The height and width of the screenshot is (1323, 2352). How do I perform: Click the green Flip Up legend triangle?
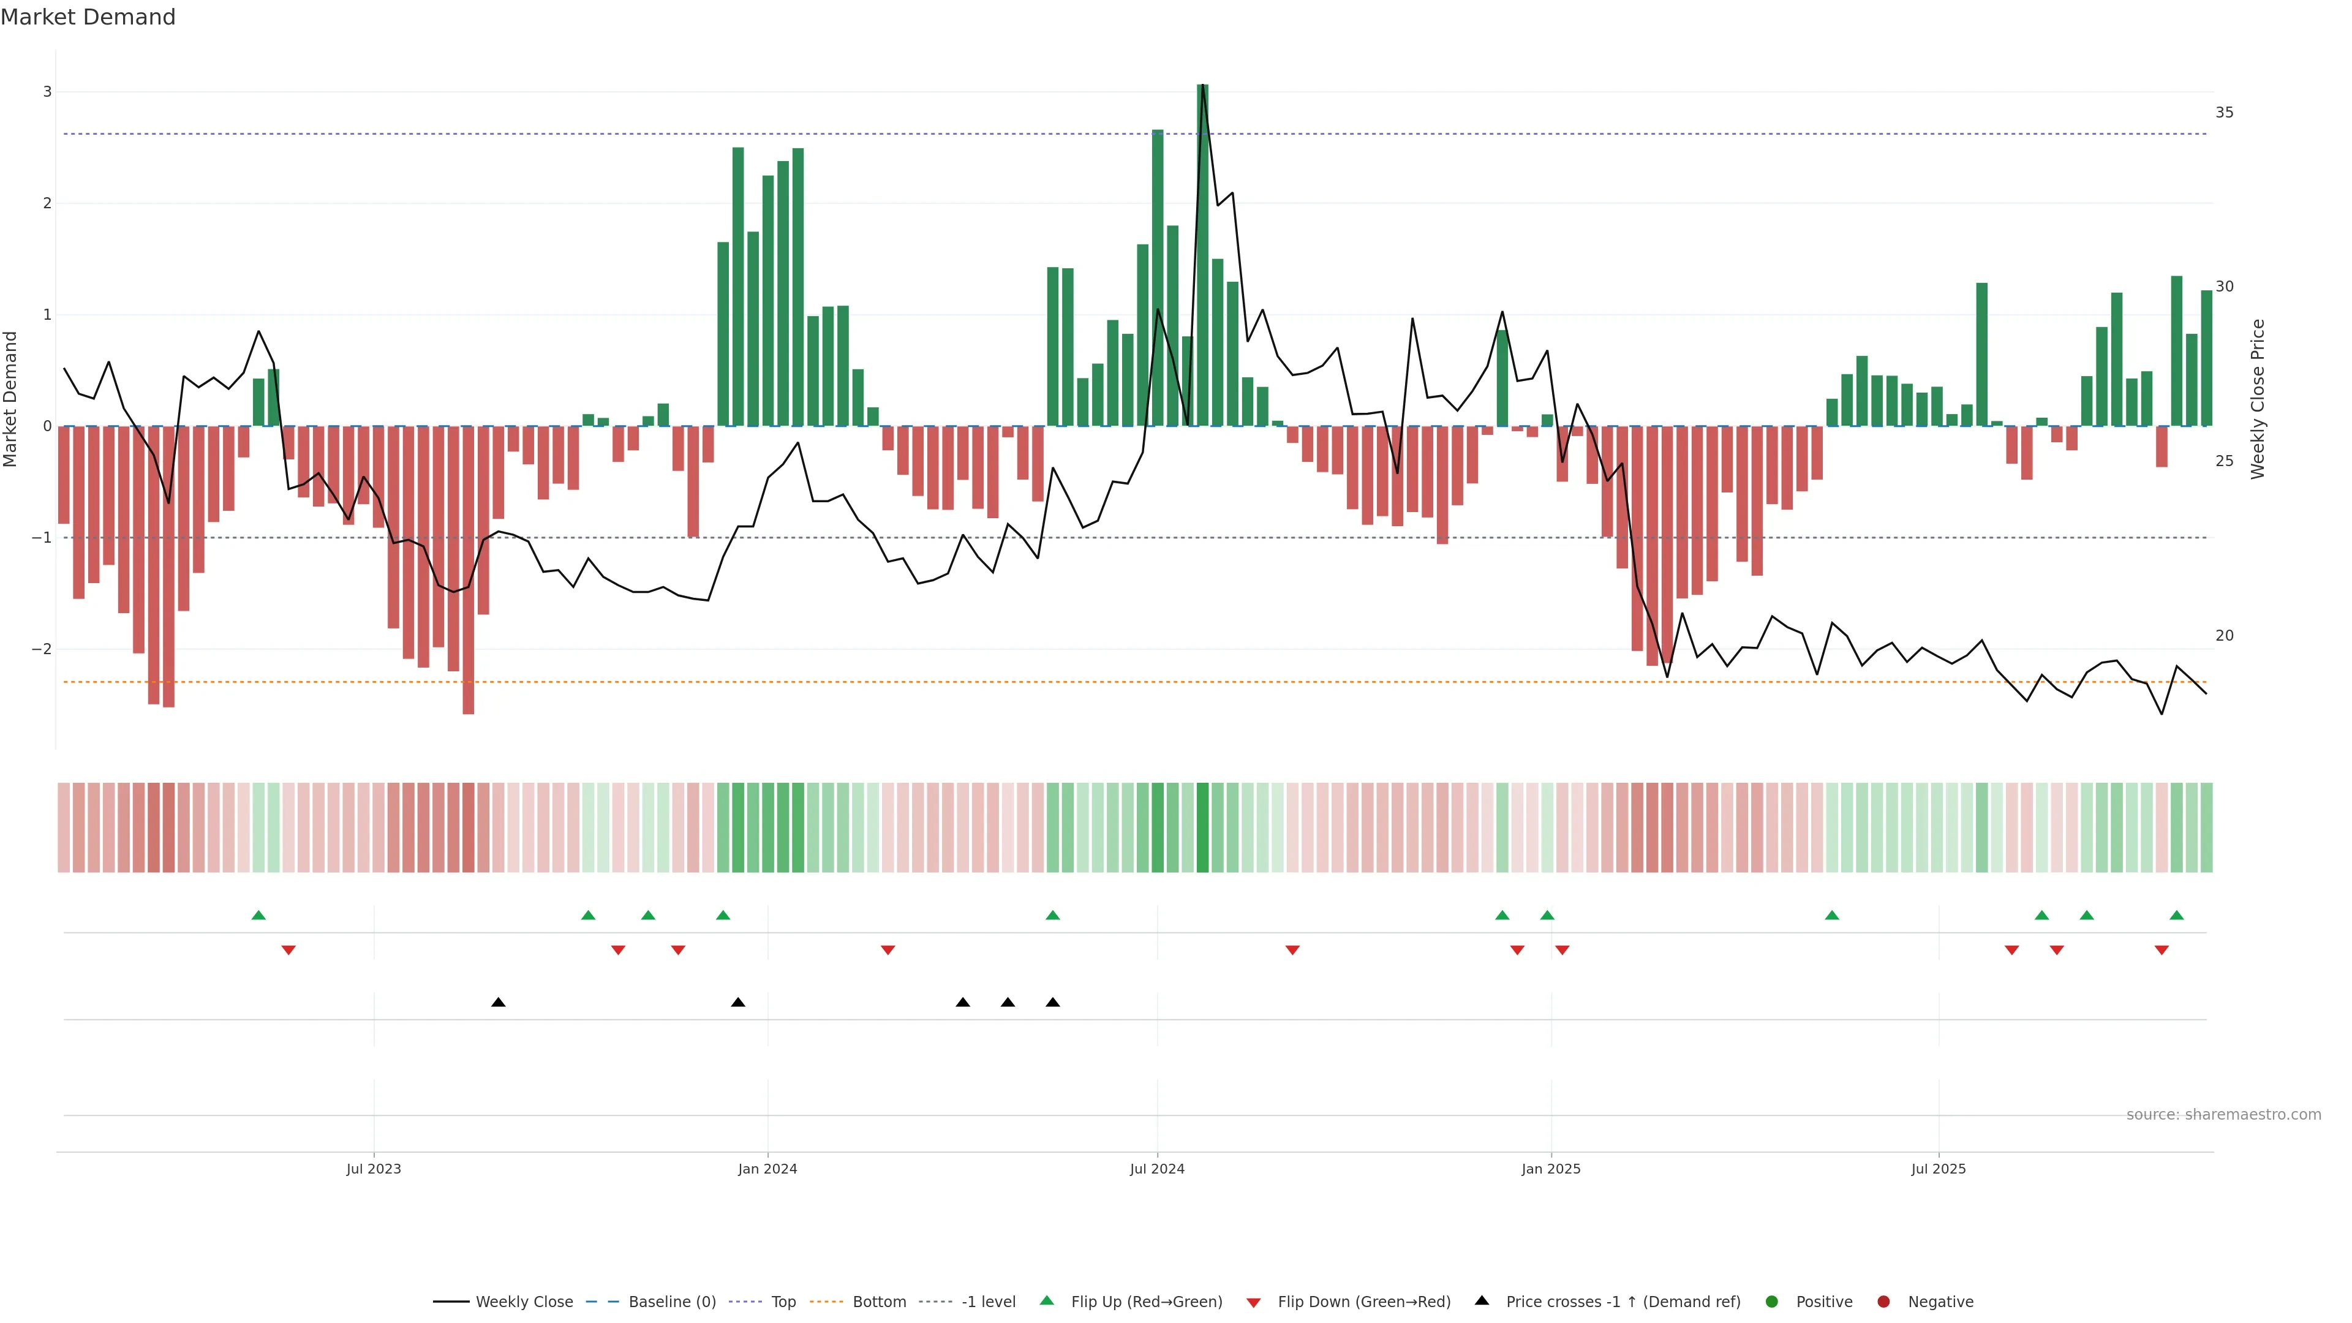point(1046,1300)
